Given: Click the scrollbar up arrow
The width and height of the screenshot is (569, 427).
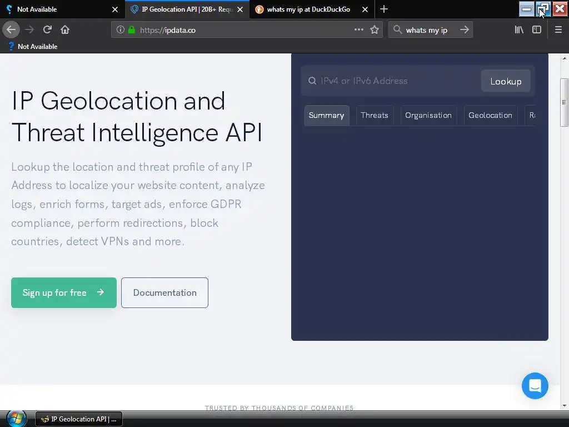Looking at the screenshot, I should coord(564,58).
